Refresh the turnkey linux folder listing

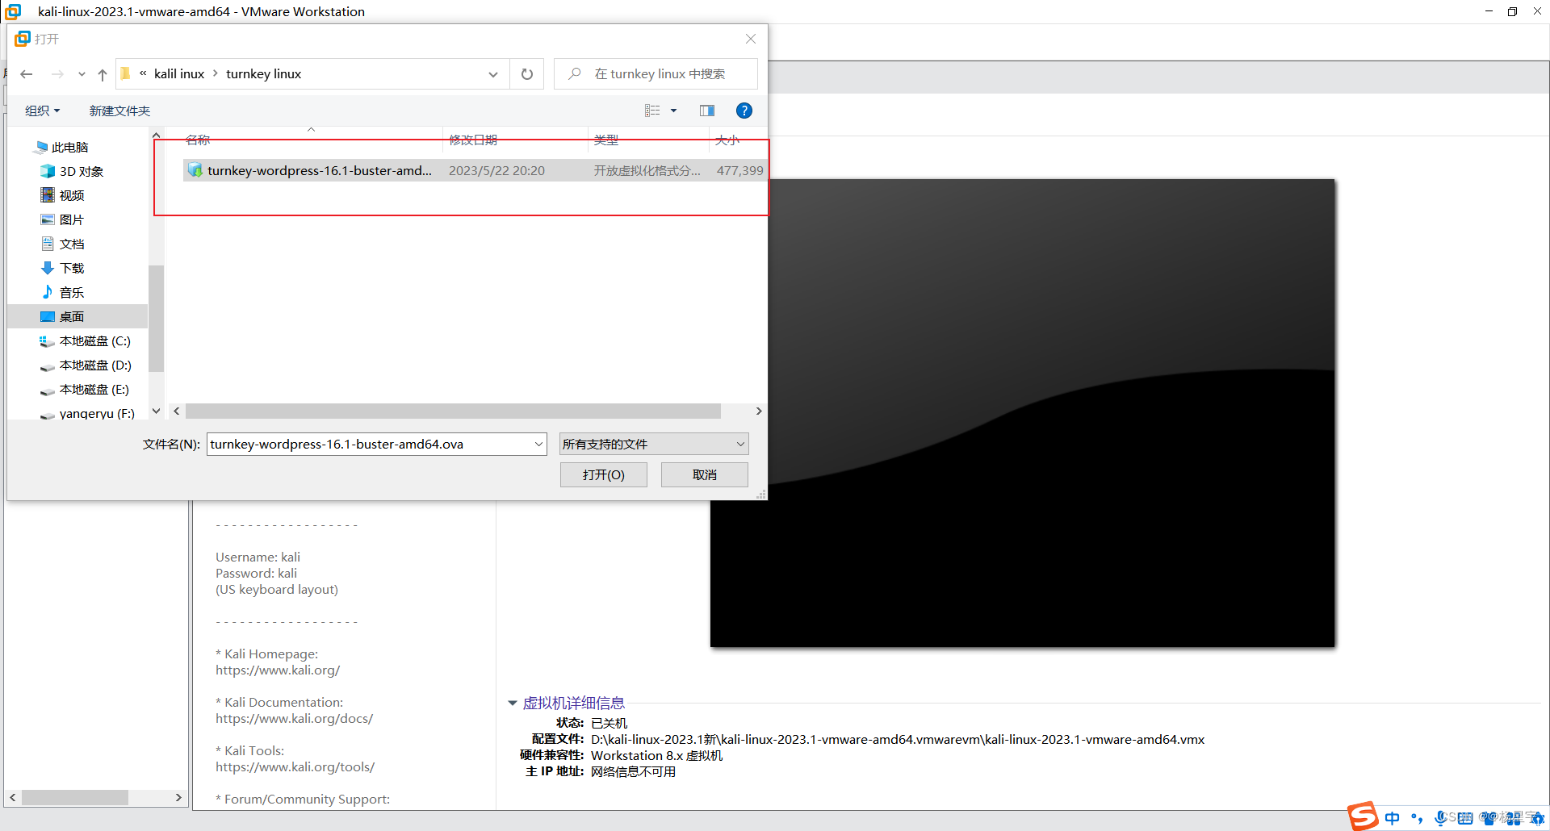pyautogui.click(x=527, y=74)
